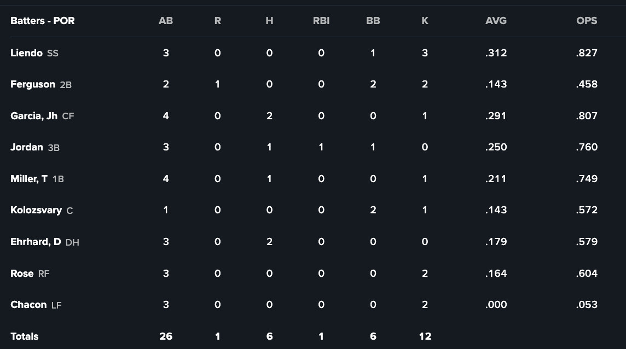Screen dimensions: 626x349
Task: Click Ehrhard, D player name
Action: coord(36,242)
